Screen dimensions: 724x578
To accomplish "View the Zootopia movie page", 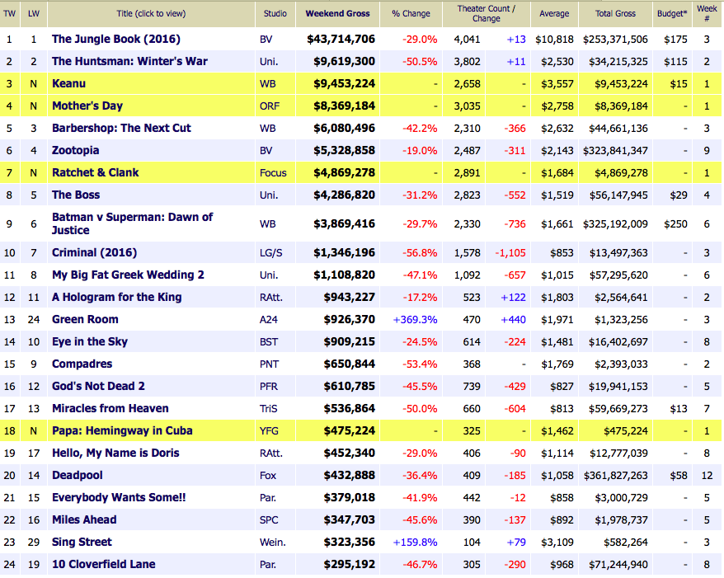I will [x=75, y=150].
